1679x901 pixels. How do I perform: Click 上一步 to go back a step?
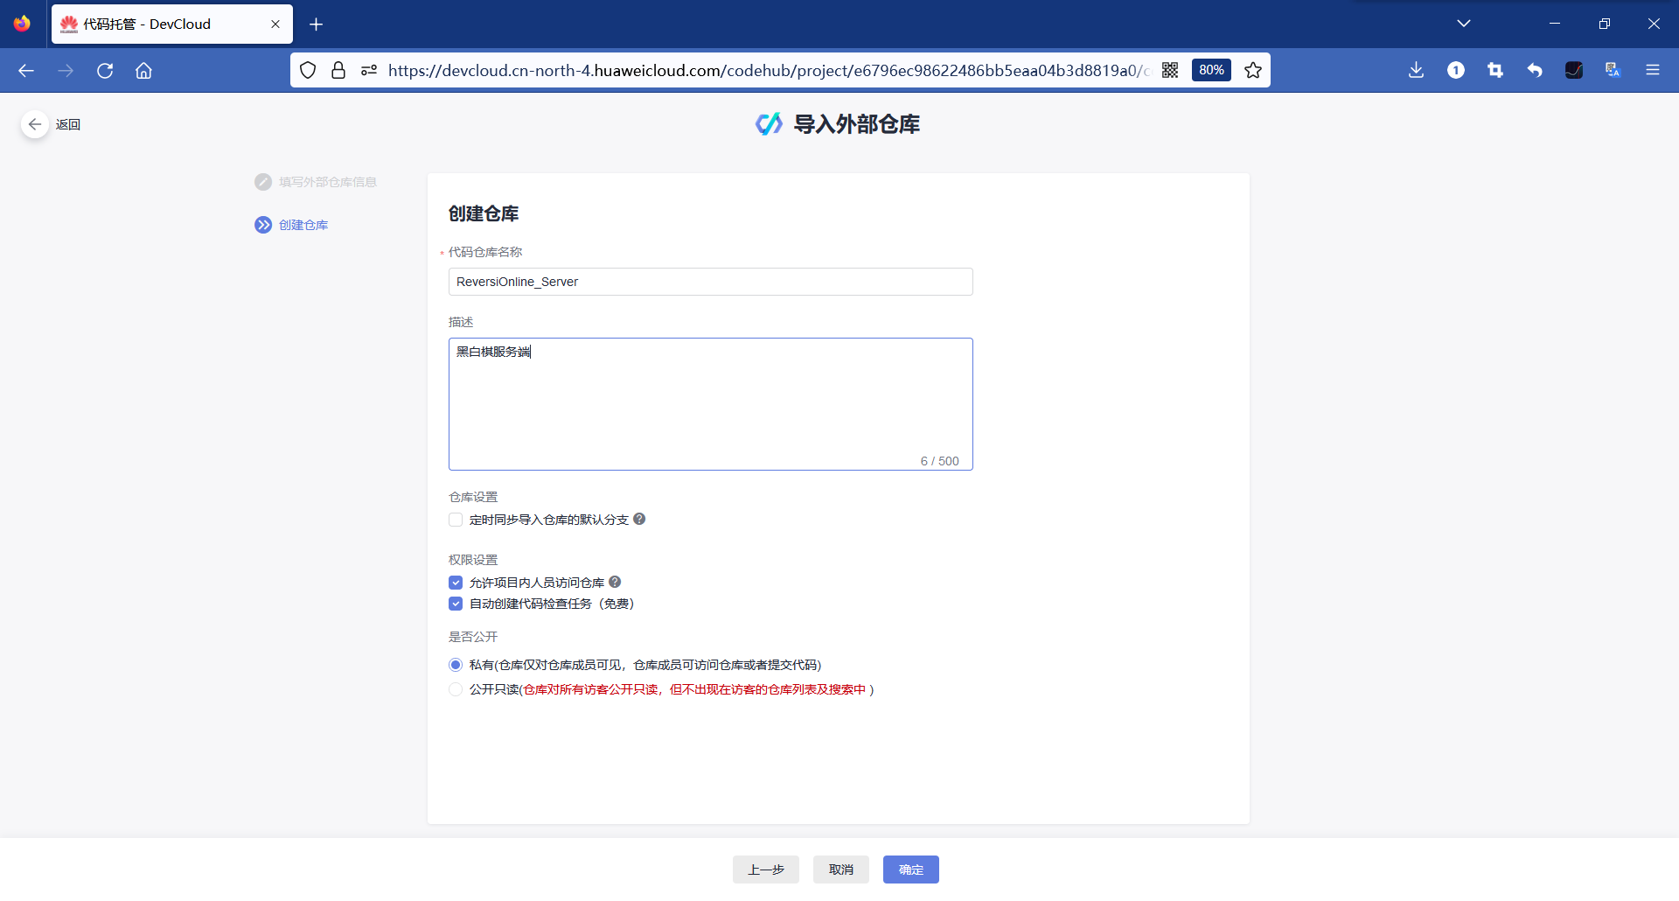click(765, 870)
